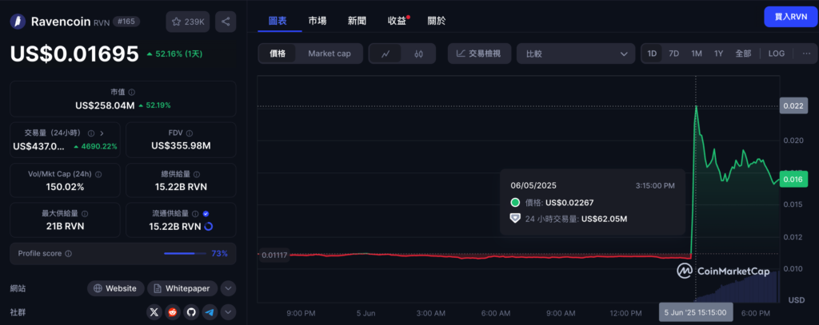This screenshot has width=819, height=325.
Task: Open the Website link
Action: pos(115,288)
